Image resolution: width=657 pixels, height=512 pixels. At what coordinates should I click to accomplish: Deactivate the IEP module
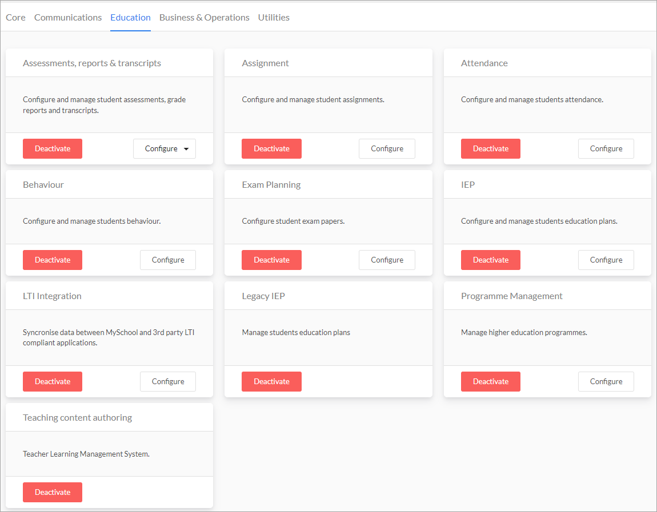tap(491, 260)
